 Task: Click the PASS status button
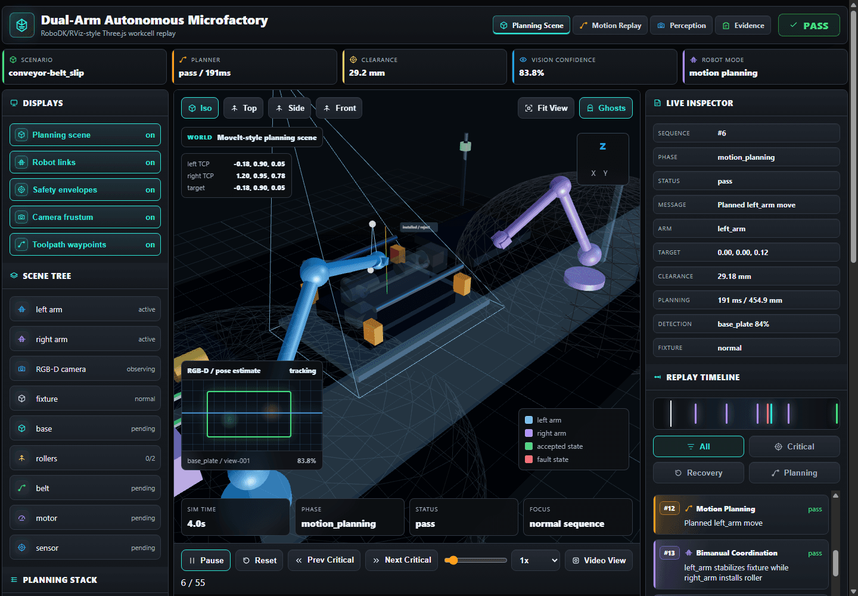point(809,25)
